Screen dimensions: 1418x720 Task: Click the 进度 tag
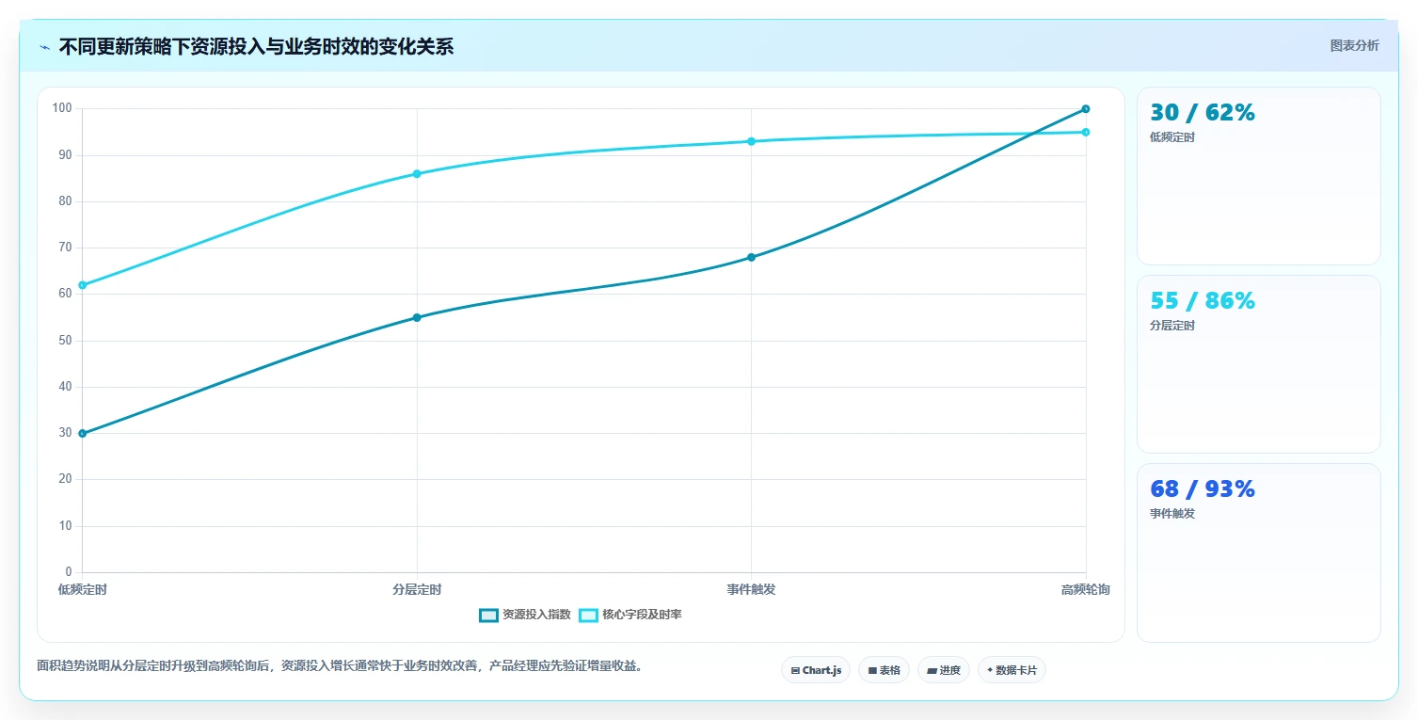[x=943, y=670]
